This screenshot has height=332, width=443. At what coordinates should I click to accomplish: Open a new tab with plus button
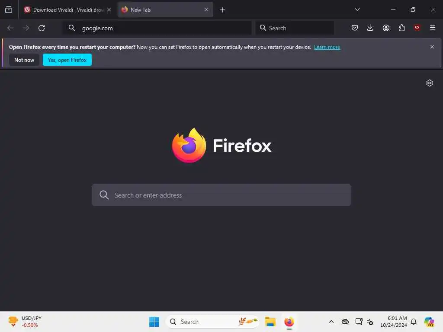click(223, 10)
